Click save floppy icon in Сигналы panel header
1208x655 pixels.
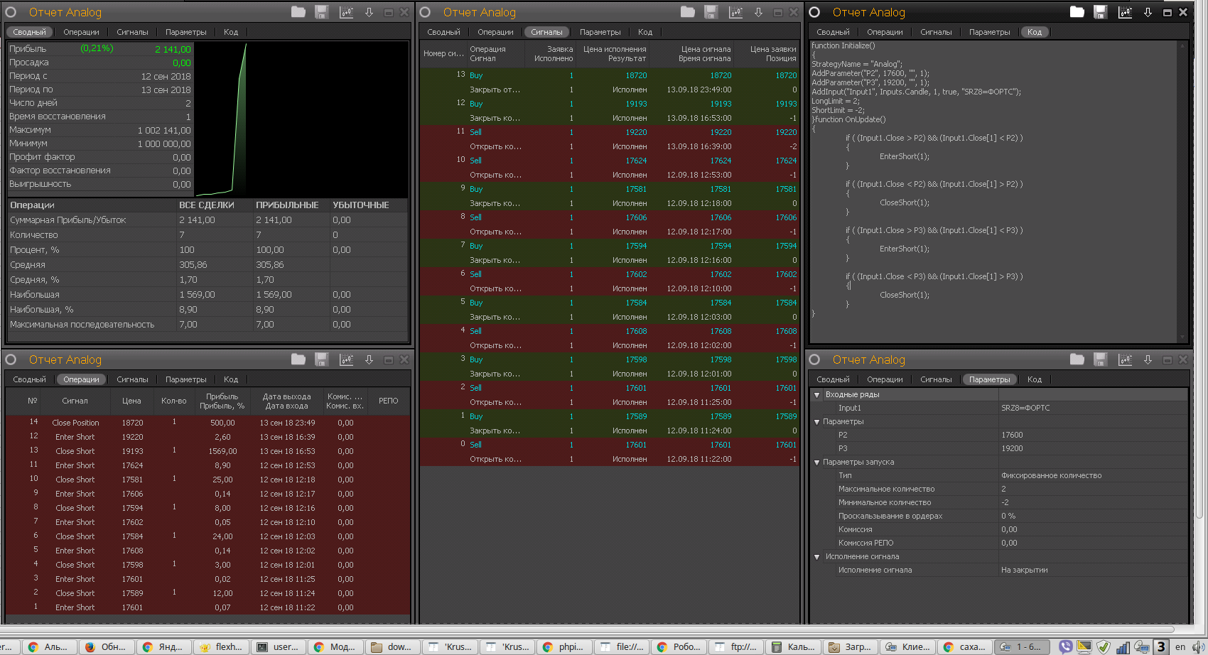[711, 12]
